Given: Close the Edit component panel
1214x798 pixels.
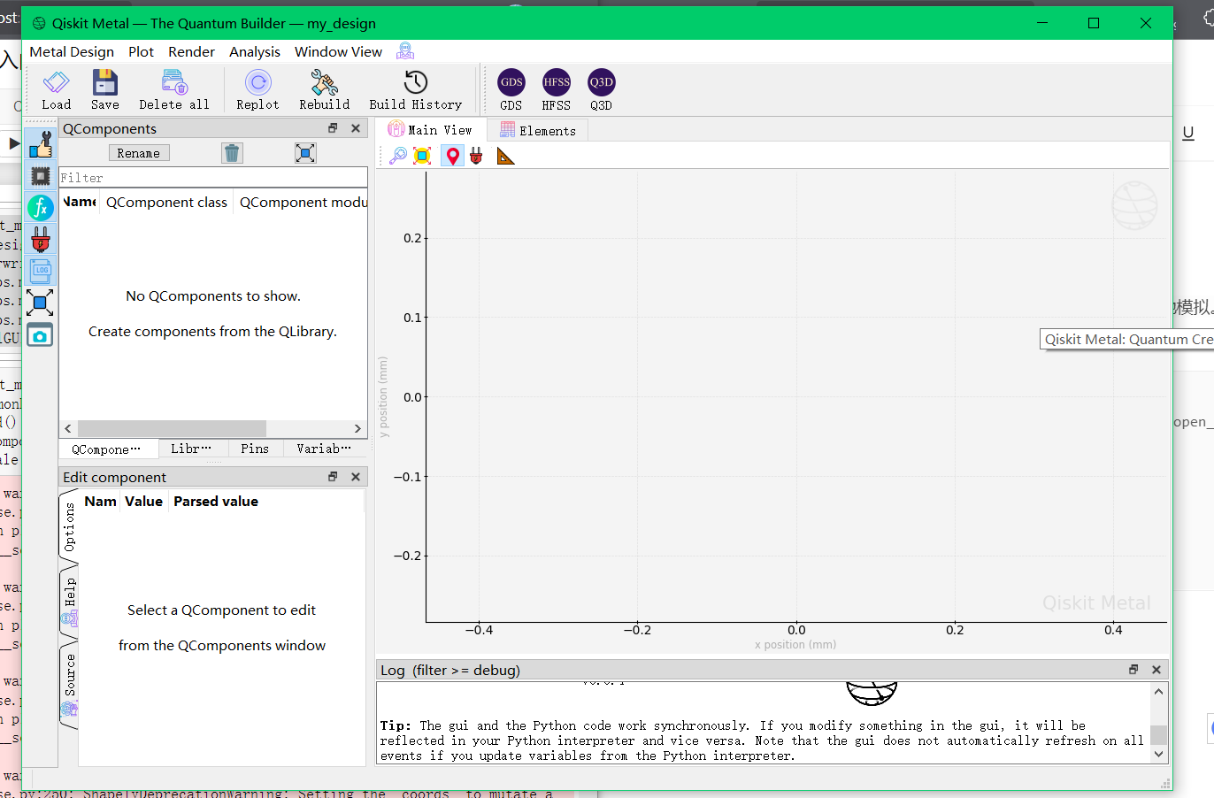Looking at the screenshot, I should pos(356,477).
